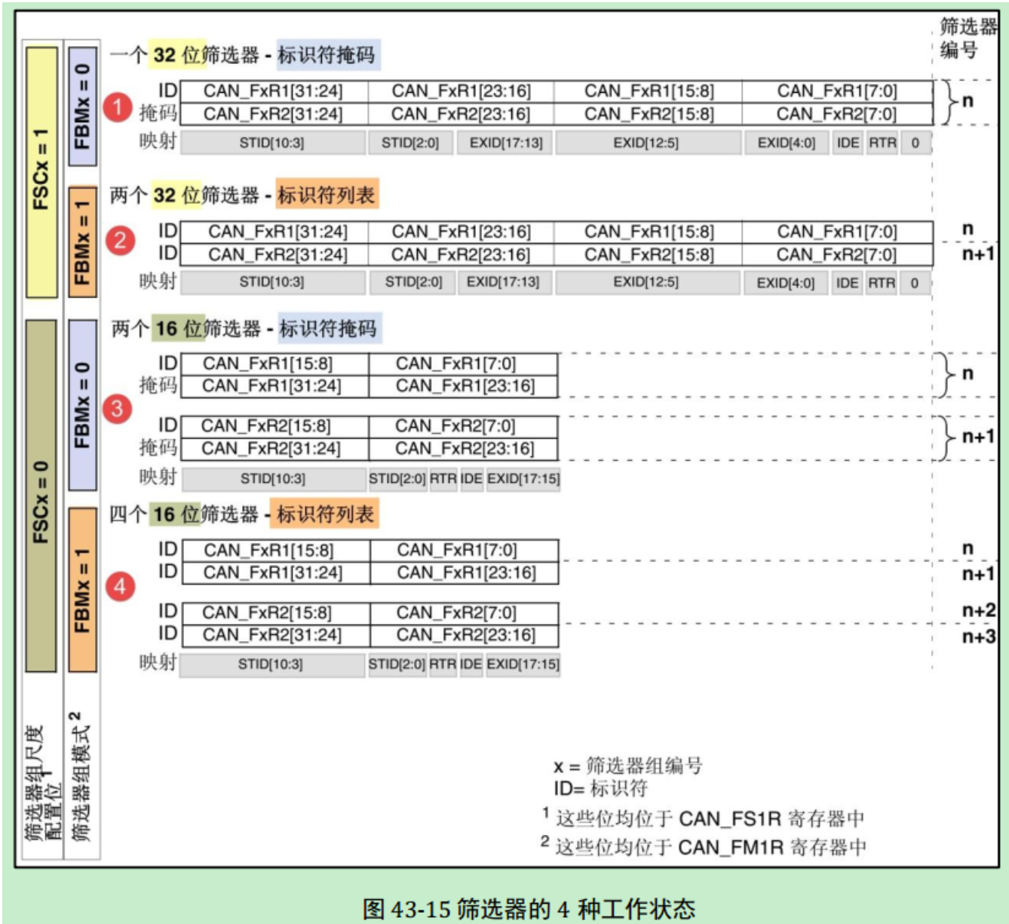Image resolution: width=1009 pixels, height=924 pixels.
Task: Select the n+2 filter number label
Action: pyautogui.click(x=978, y=610)
